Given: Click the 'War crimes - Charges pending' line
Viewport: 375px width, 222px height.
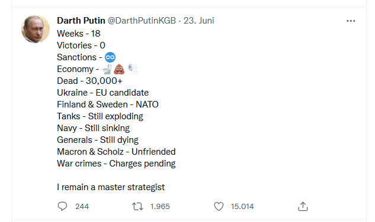Looking at the screenshot, I should tap(116, 164).
